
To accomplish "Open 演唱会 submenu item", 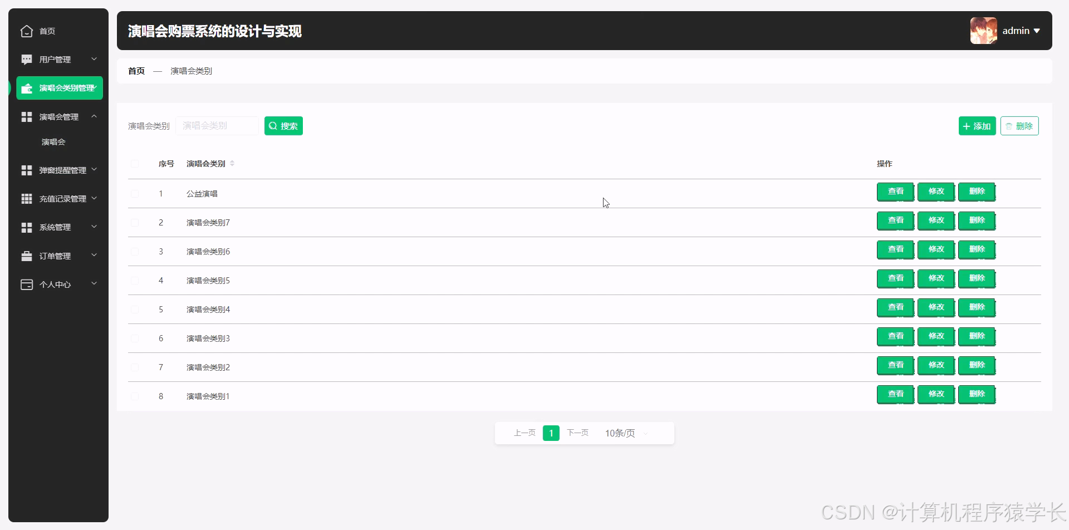I will [x=53, y=142].
